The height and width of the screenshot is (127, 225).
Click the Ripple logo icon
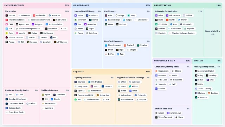52,99
